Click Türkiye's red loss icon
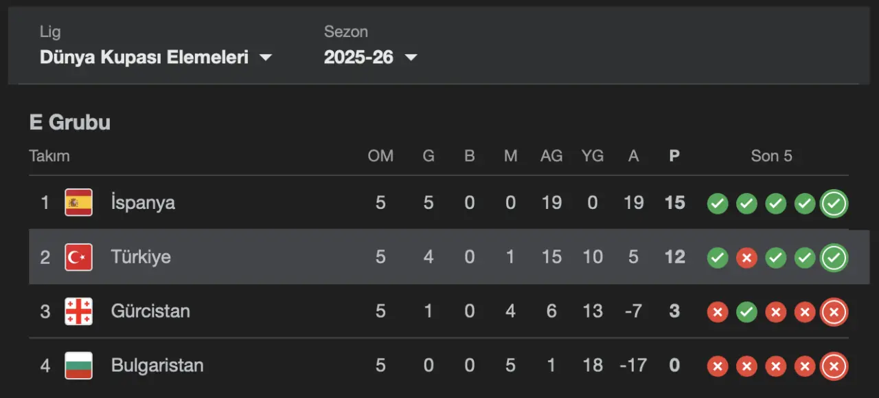This screenshot has height=398, width=879. 746,258
